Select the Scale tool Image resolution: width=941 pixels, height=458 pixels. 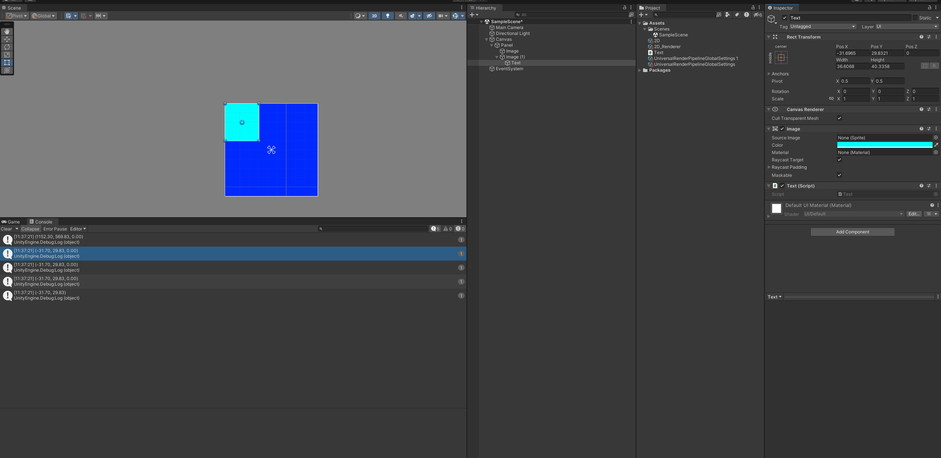[x=7, y=55]
